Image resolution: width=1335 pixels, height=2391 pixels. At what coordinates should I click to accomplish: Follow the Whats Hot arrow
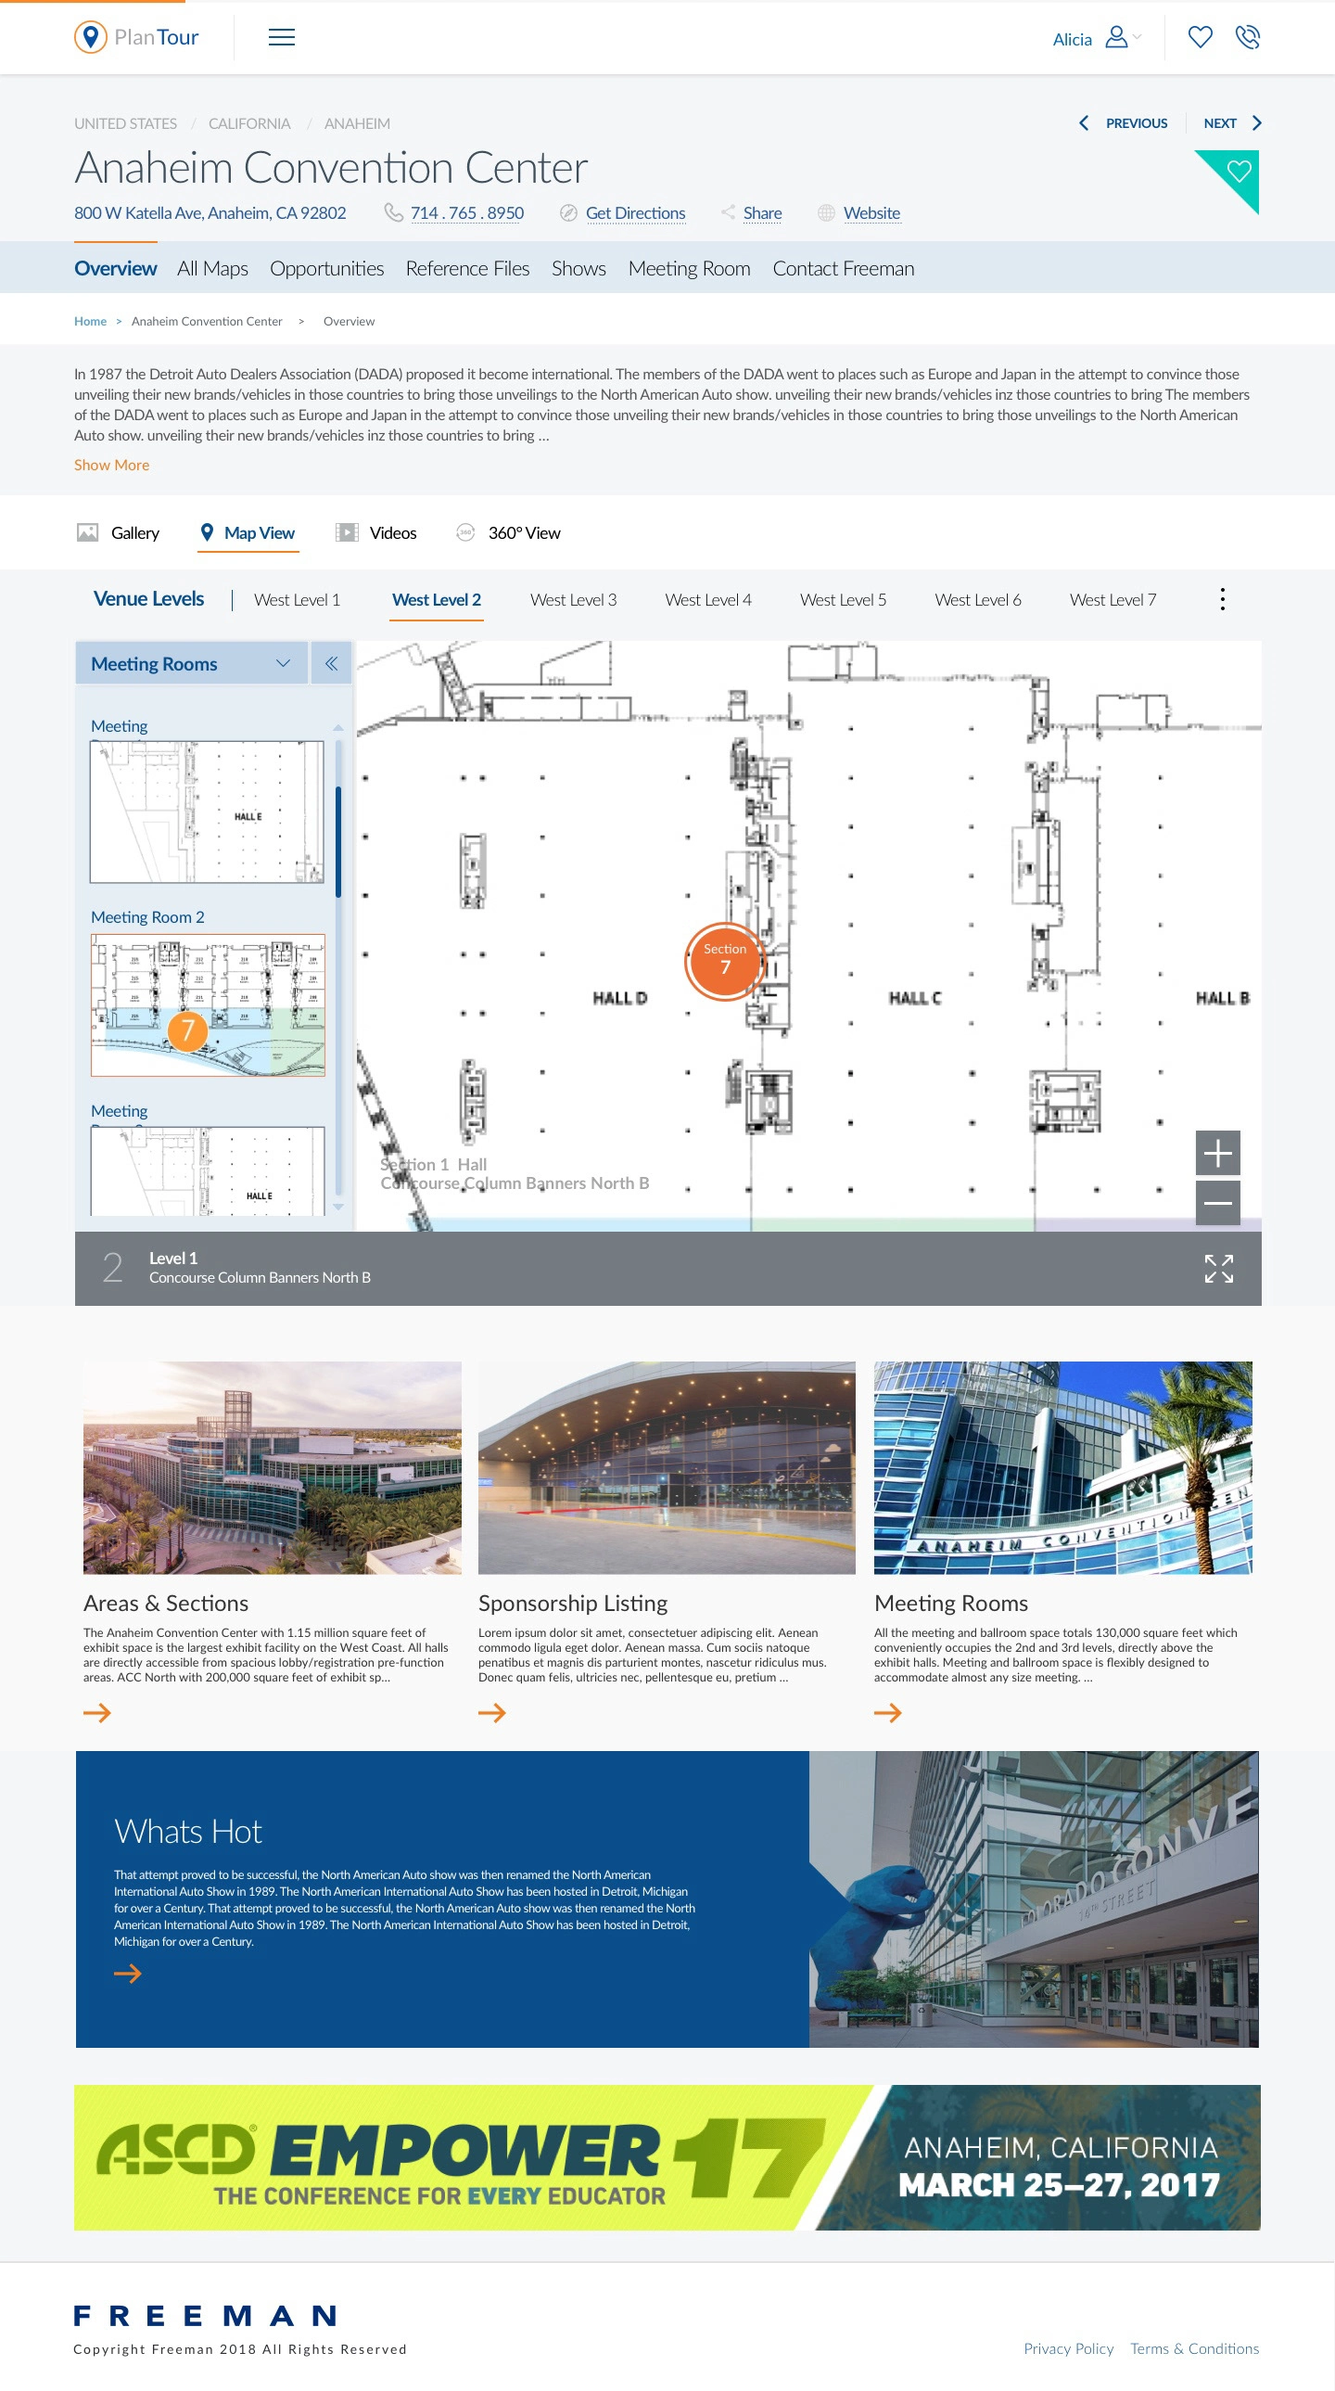[x=128, y=1974]
